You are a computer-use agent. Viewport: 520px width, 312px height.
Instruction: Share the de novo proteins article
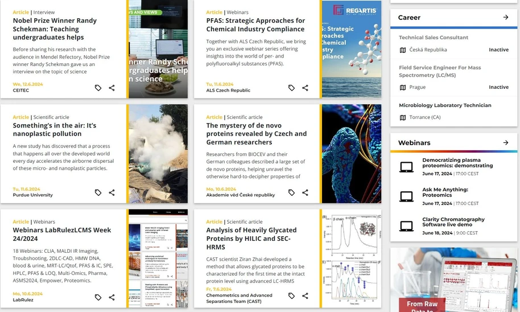pos(306,192)
